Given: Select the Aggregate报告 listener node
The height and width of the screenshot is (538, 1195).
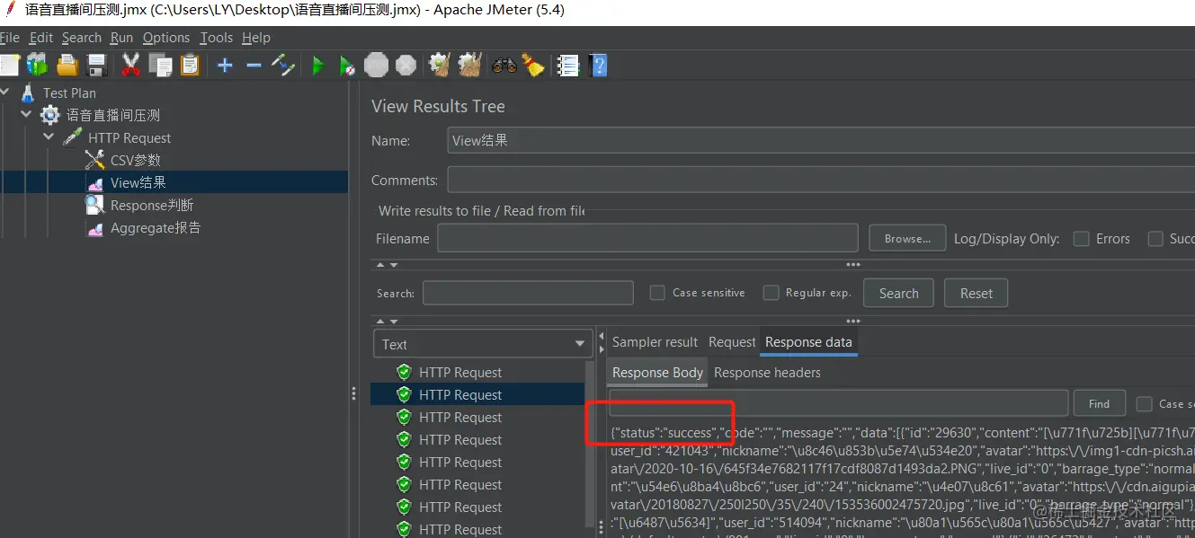Looking at the screenshot, I should 155,228.
